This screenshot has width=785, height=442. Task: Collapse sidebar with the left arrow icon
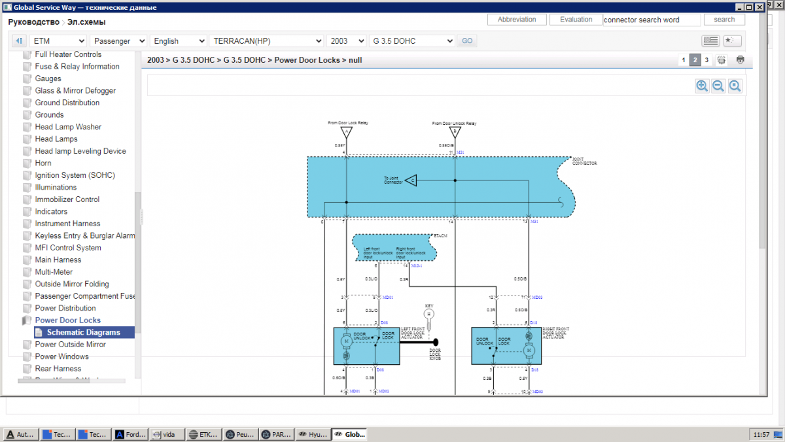[x=20, y=41]
